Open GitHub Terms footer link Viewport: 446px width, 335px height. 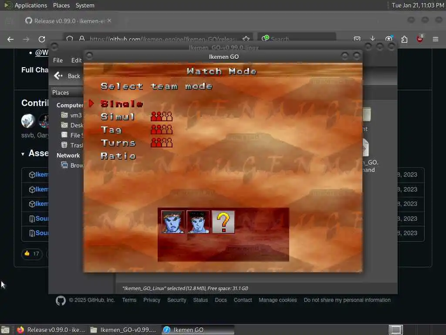(x=129, y=300)
